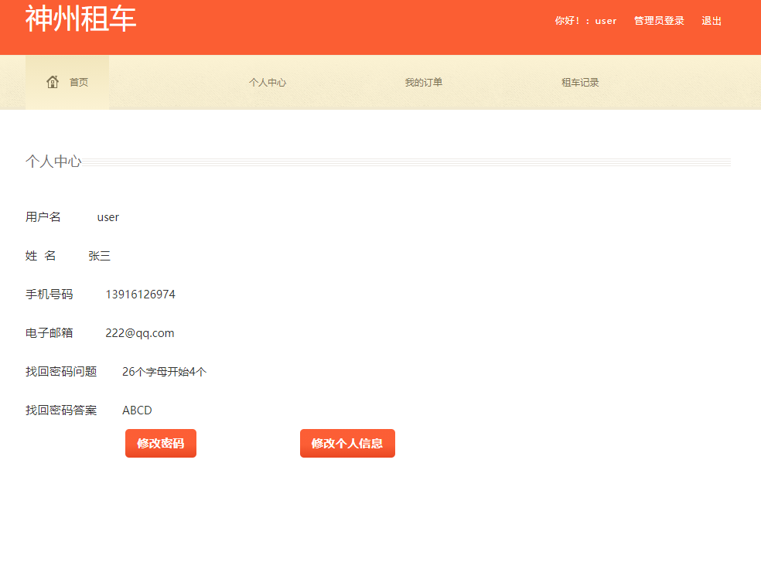This screenshot has height=579, width=761.
Task: Select the email address 222@qq.com
Action: tap(140, 332)
